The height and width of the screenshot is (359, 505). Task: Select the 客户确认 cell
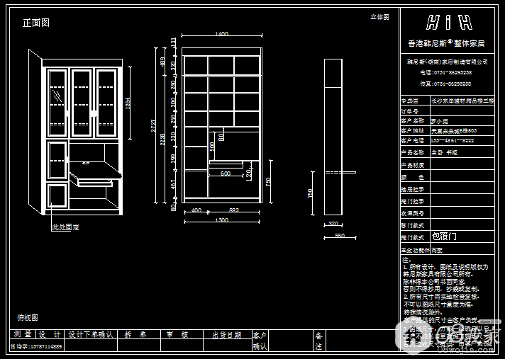tap(260, 341)
